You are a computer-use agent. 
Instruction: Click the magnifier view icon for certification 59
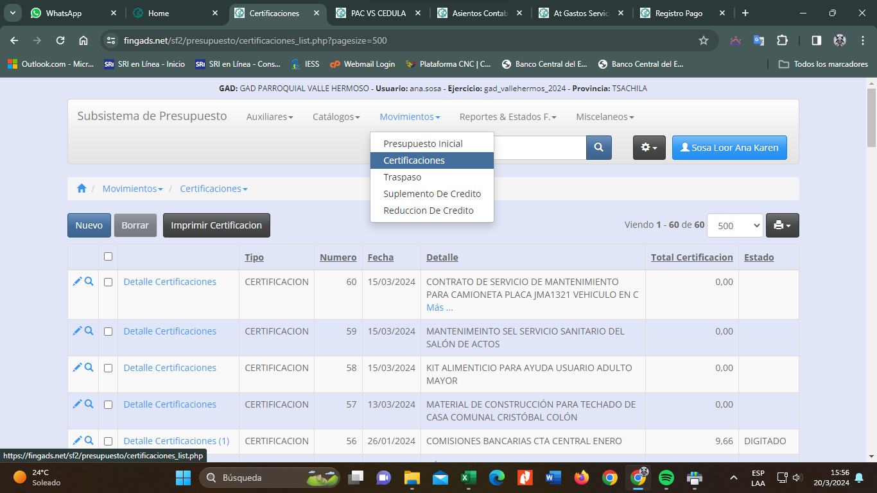(89, 331)
